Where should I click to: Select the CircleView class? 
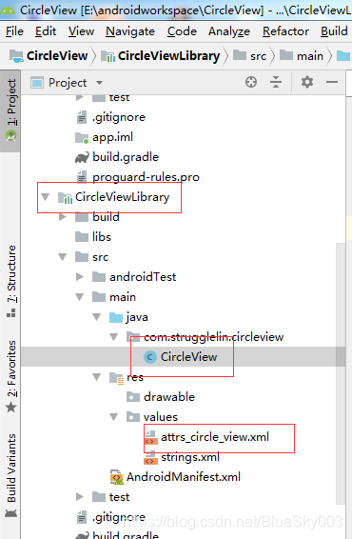[x=189, y=357]
